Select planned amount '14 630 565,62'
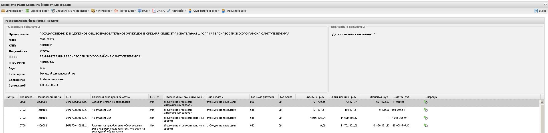 click(349, 118)
